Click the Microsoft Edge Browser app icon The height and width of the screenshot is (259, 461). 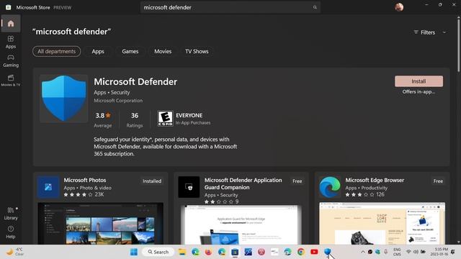[x=330, y=187]
